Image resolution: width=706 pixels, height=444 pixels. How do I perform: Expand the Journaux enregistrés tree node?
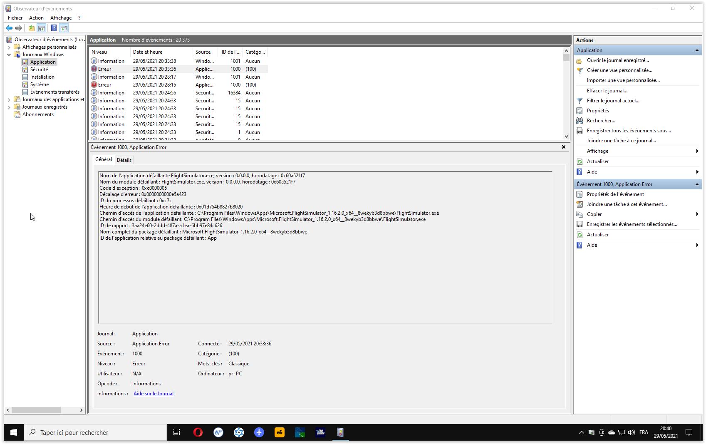coord(9,107)
